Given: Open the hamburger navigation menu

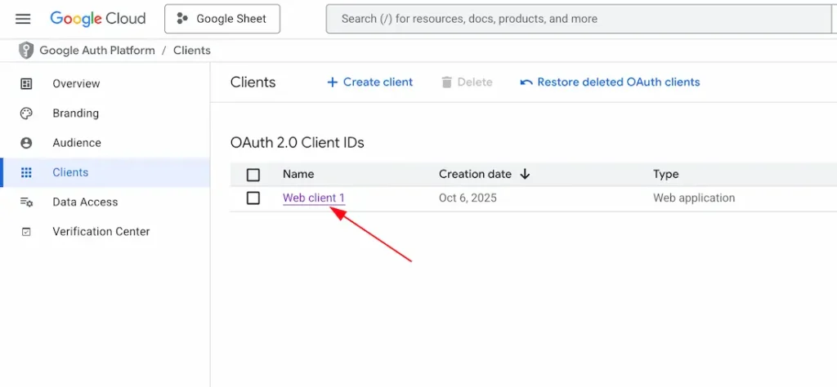Looking at the screenshot, I should 23,19.
